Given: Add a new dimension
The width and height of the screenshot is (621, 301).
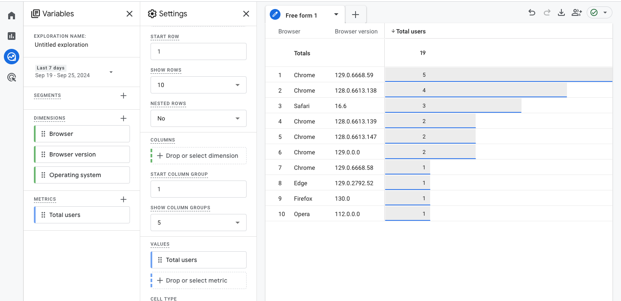Looking at the screenshot, I should pyautogui.click(x=124, y=118).
